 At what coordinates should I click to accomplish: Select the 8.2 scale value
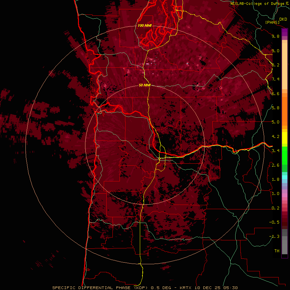tap(275, 65)
